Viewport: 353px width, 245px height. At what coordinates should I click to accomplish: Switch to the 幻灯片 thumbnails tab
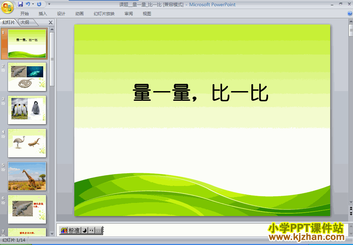tap(9, 22)
